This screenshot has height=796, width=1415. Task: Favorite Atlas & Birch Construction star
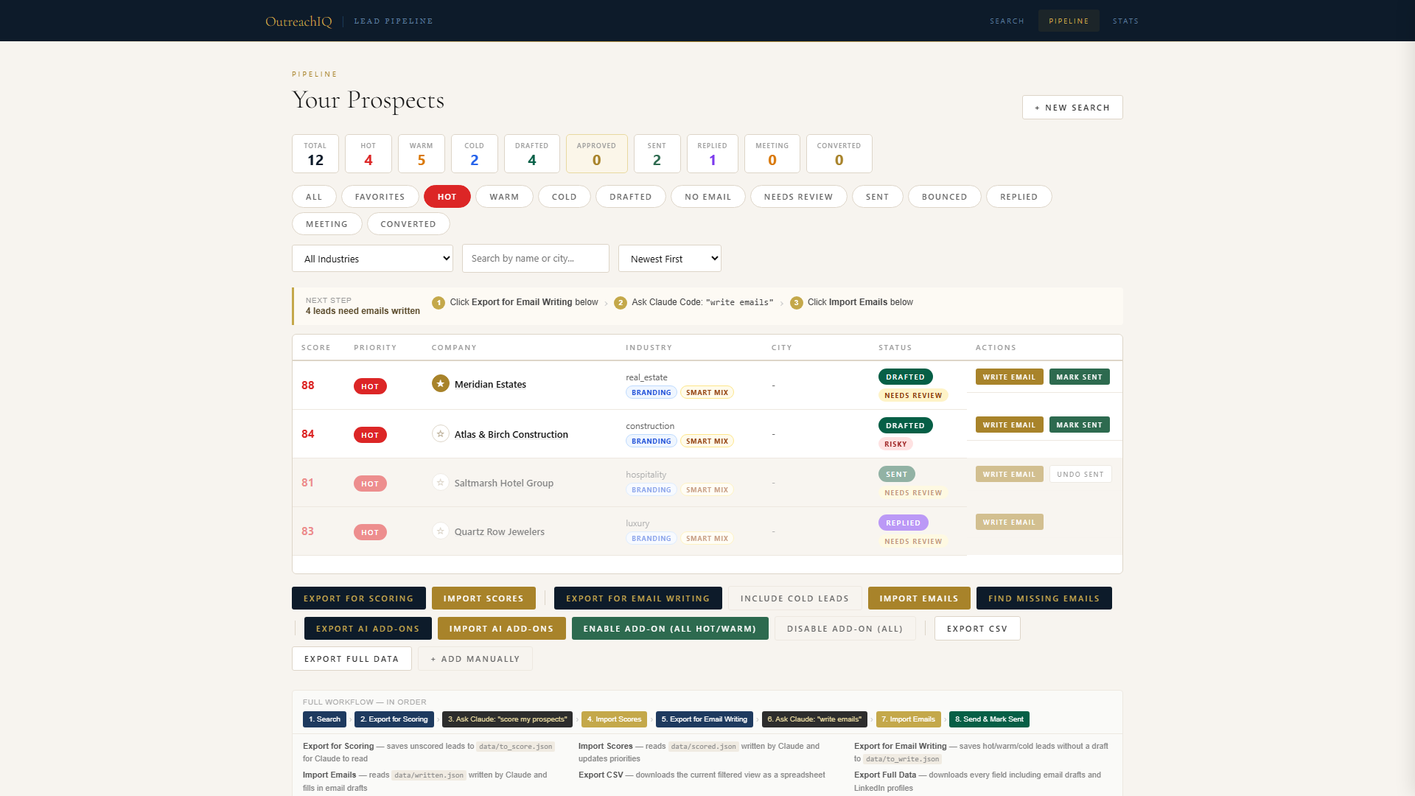[x=440, y=434]
